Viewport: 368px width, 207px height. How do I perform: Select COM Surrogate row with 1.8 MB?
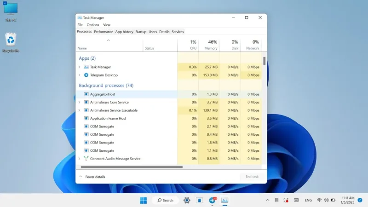[168, 143]
